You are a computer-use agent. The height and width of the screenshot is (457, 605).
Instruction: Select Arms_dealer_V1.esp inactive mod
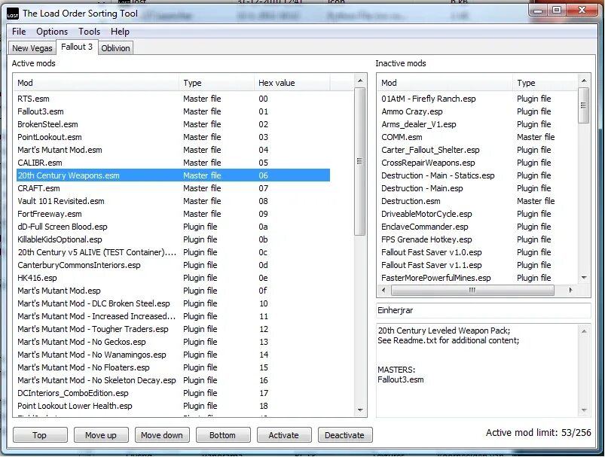coord(478,124)
